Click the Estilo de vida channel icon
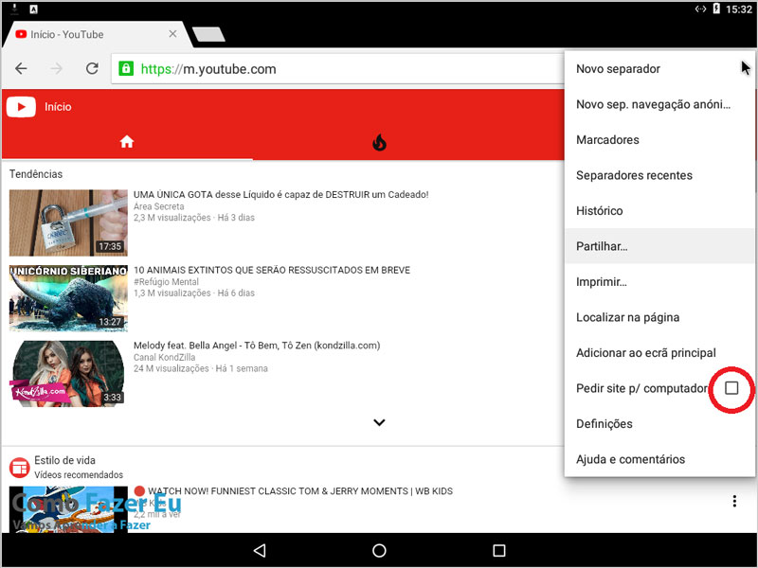758x568 pixels. [19, 467]
